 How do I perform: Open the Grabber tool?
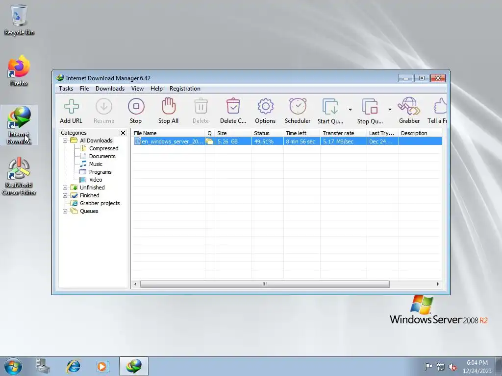click(409, 111)
